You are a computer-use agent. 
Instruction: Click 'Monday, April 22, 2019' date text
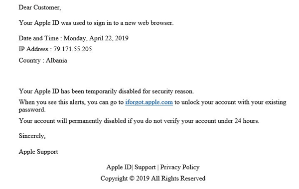click(x=96, y=38)
